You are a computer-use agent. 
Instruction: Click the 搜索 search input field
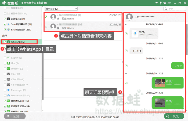point(176,9)
